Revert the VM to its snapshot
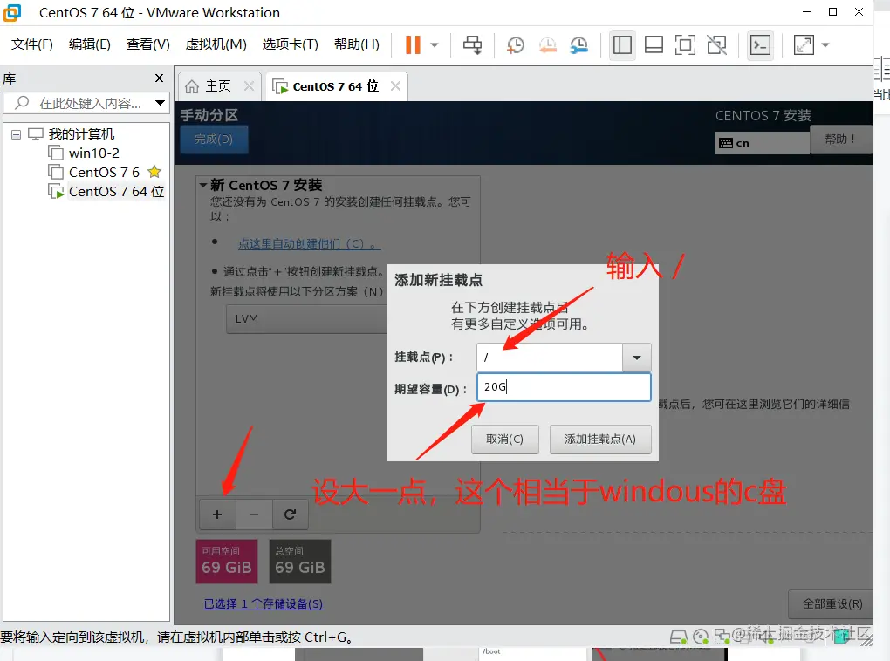This screenshot has height=661, width=890. click(x=547, y=44)
